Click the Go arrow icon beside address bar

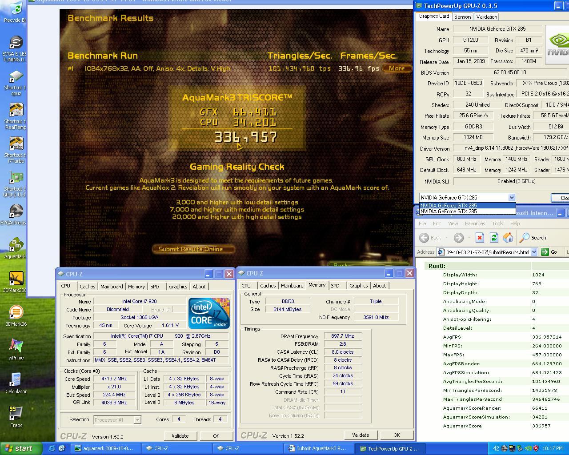[545, 252]
